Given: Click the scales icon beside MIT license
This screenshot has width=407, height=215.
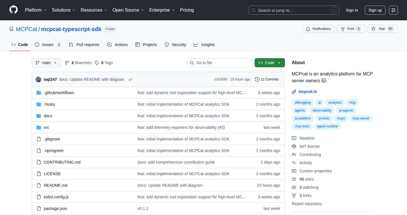Looking at the screenshot, I should point(294,146).
